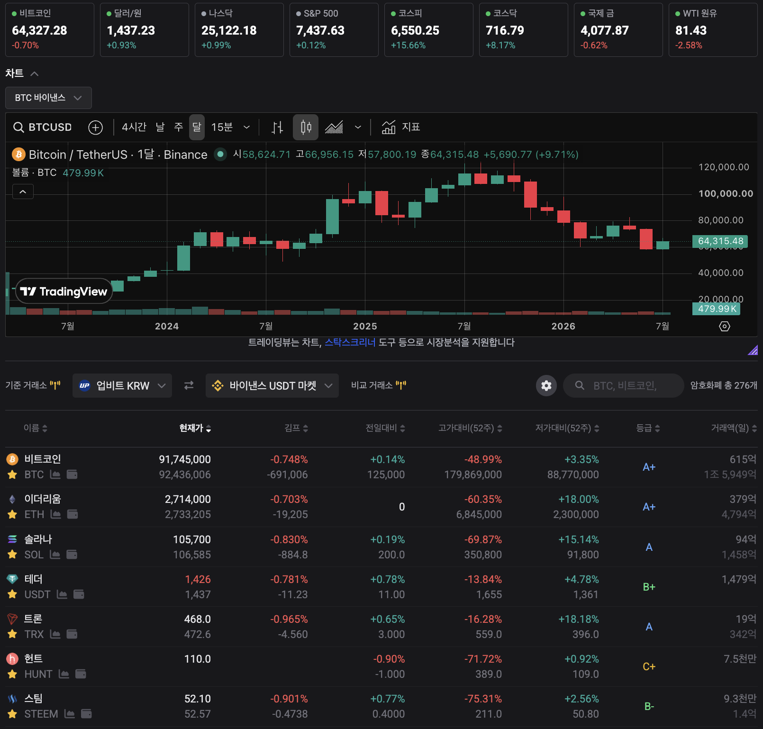Open the 달러/원 ticker card

145,30
